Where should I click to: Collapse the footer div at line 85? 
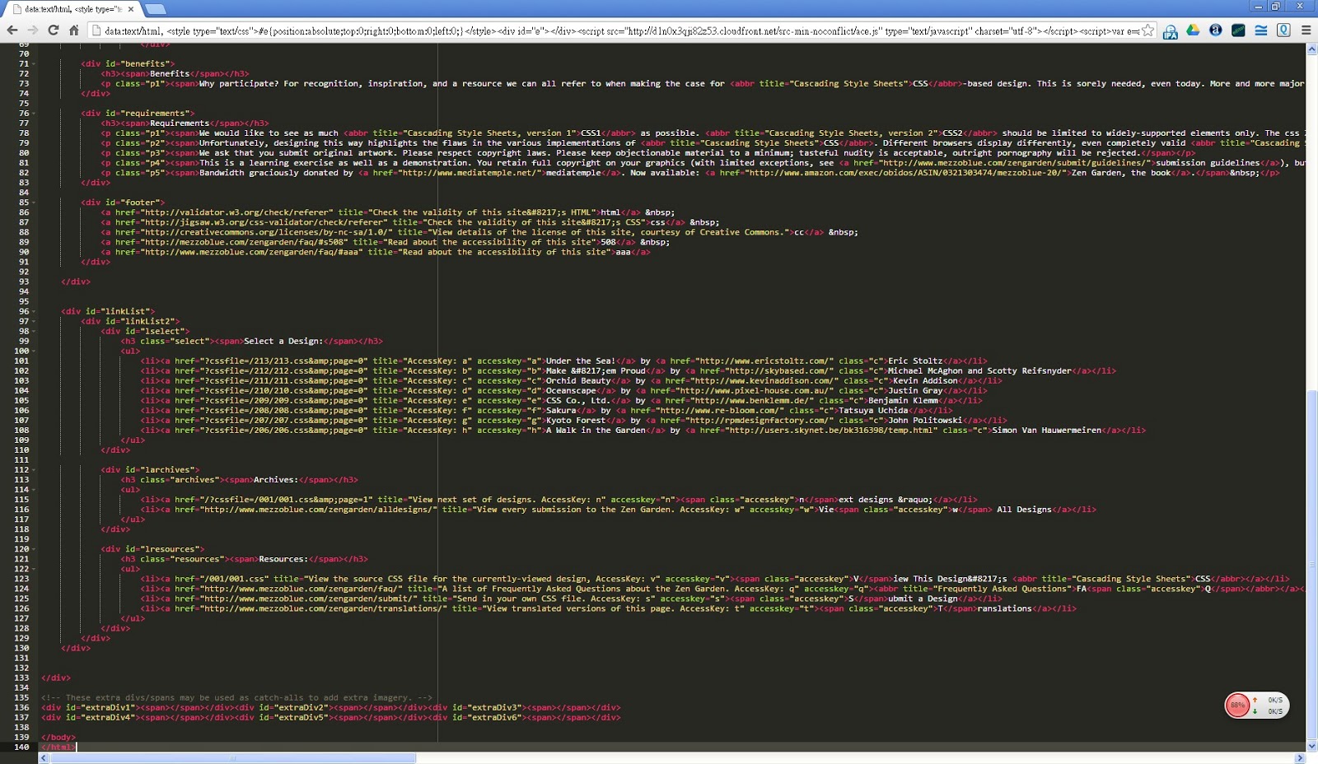pos(34,203)
